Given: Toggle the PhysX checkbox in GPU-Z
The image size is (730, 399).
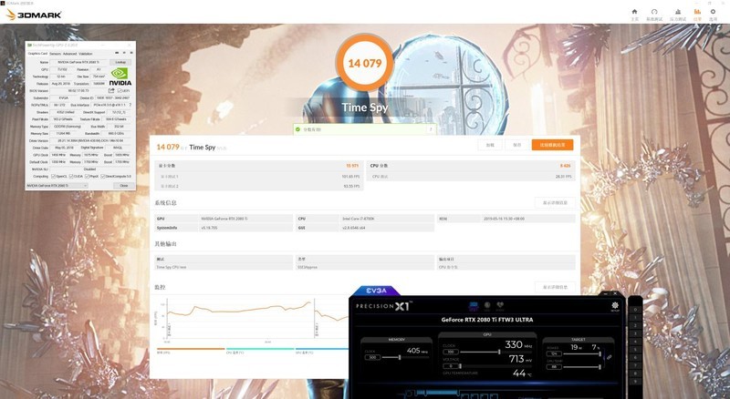Looking at the screenshot, I should [87, 176].
